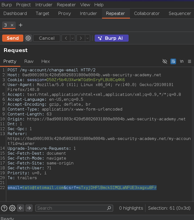Focus the Search input field
This screenshot has width=194, height=220.
click(x=74, y=208)
